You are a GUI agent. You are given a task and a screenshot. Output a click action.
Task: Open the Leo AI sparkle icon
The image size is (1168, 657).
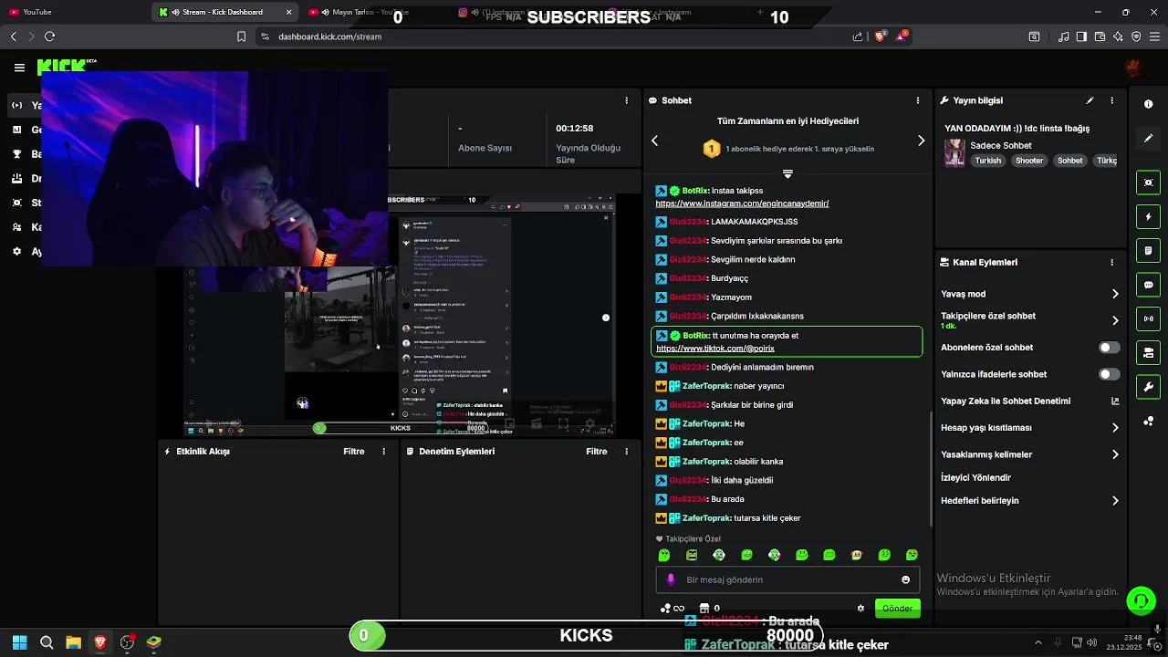tap(1118, 36)
